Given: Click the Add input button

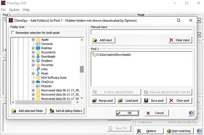Looking at the screenshot, I should [x=103, y=40].
